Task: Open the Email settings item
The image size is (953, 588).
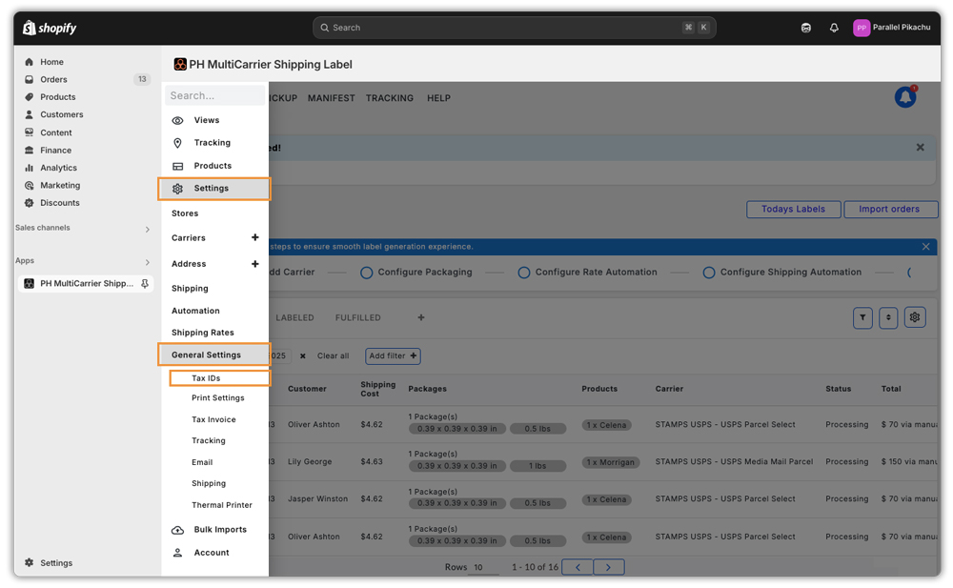Action: (202, 463)
